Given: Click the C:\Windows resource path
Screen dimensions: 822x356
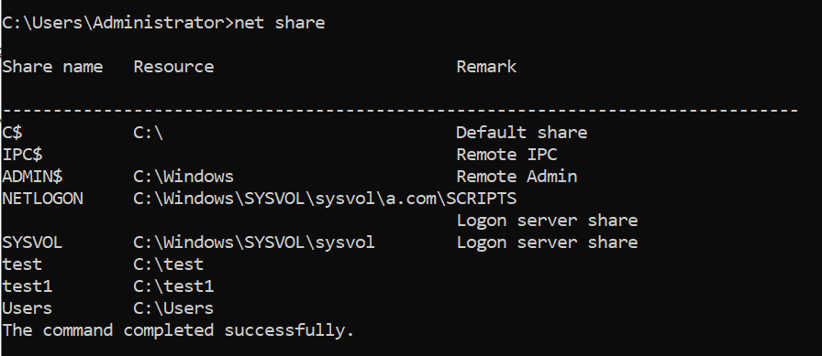Looking at the screenshot, I should tap(183, 177).
